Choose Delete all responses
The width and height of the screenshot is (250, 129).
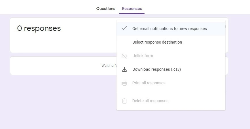tap(150, 101)
